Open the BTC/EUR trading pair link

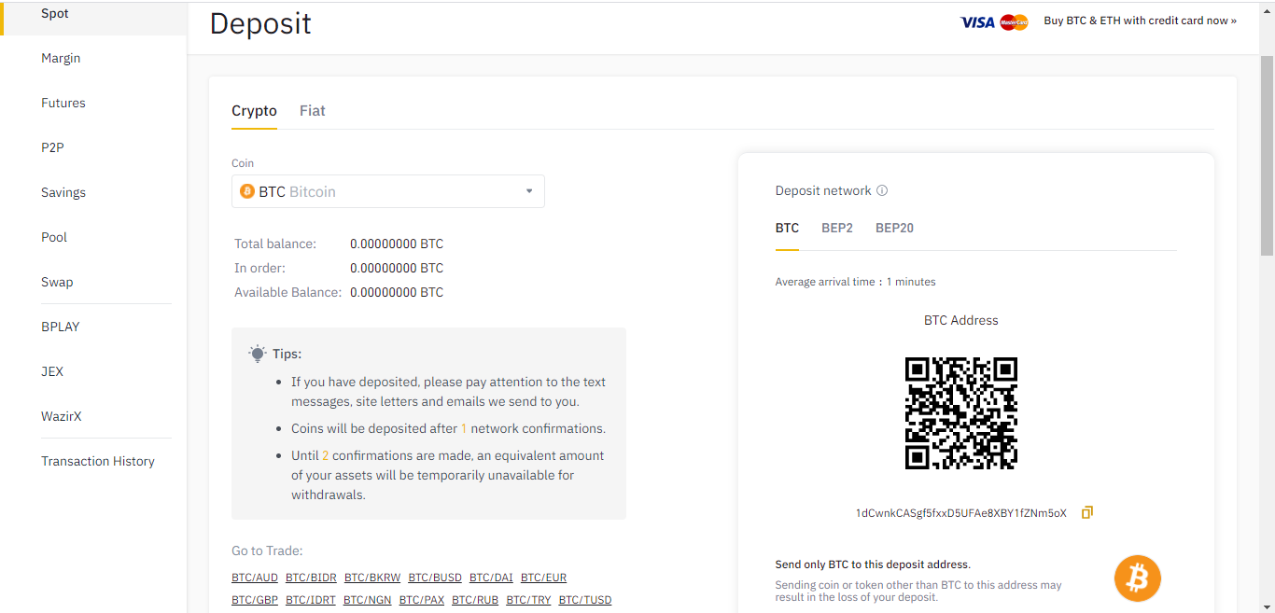pyautogui.click(x=543, y=578)
